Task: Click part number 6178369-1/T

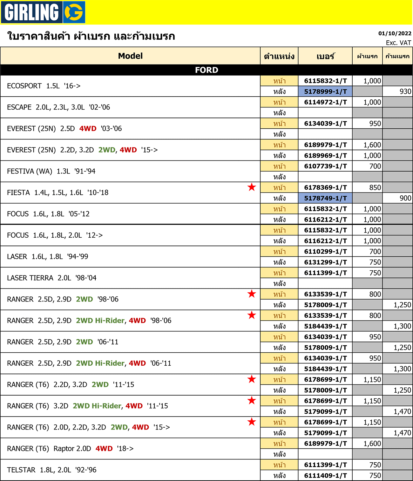Action: 325,187
